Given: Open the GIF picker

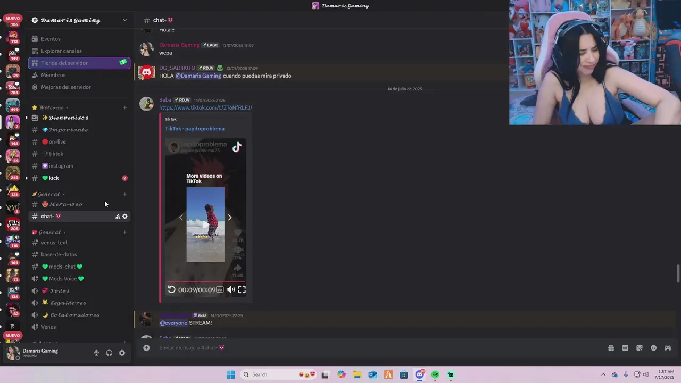Looking at the screenshot, I should (x=625, y=348).
